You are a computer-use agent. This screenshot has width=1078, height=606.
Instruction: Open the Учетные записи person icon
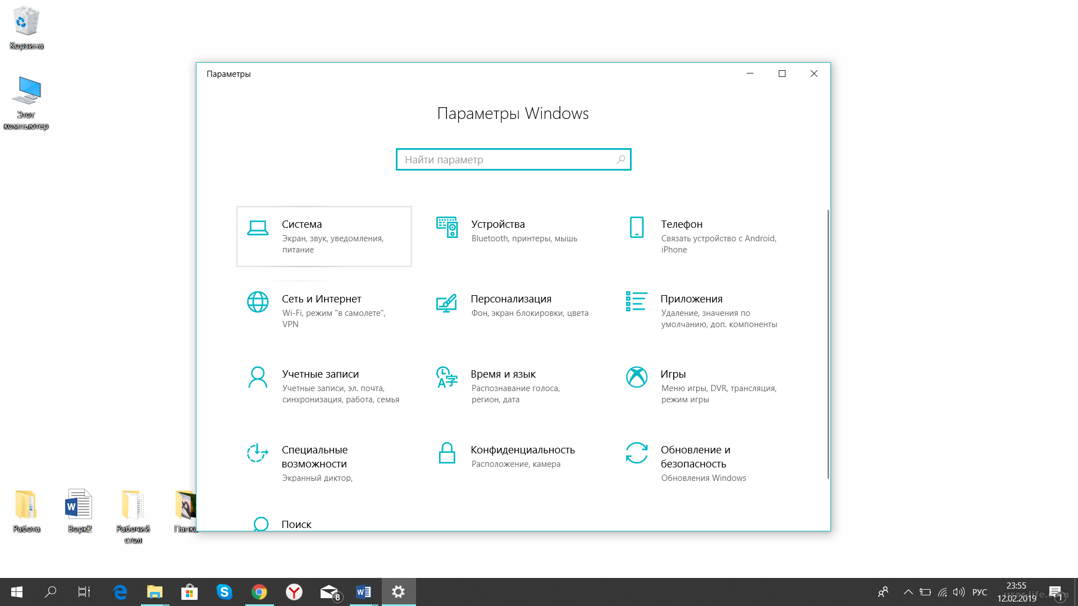coord(258,377)
